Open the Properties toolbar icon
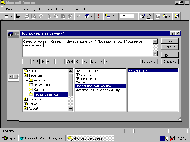 click(142, 16)
